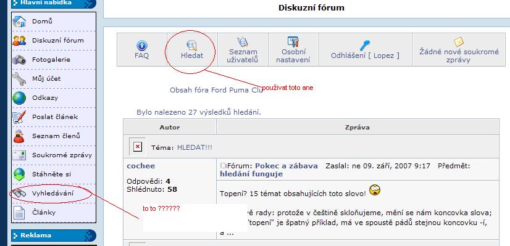
Task: Open the author cochee profile link
Action: tap(141, 166)
